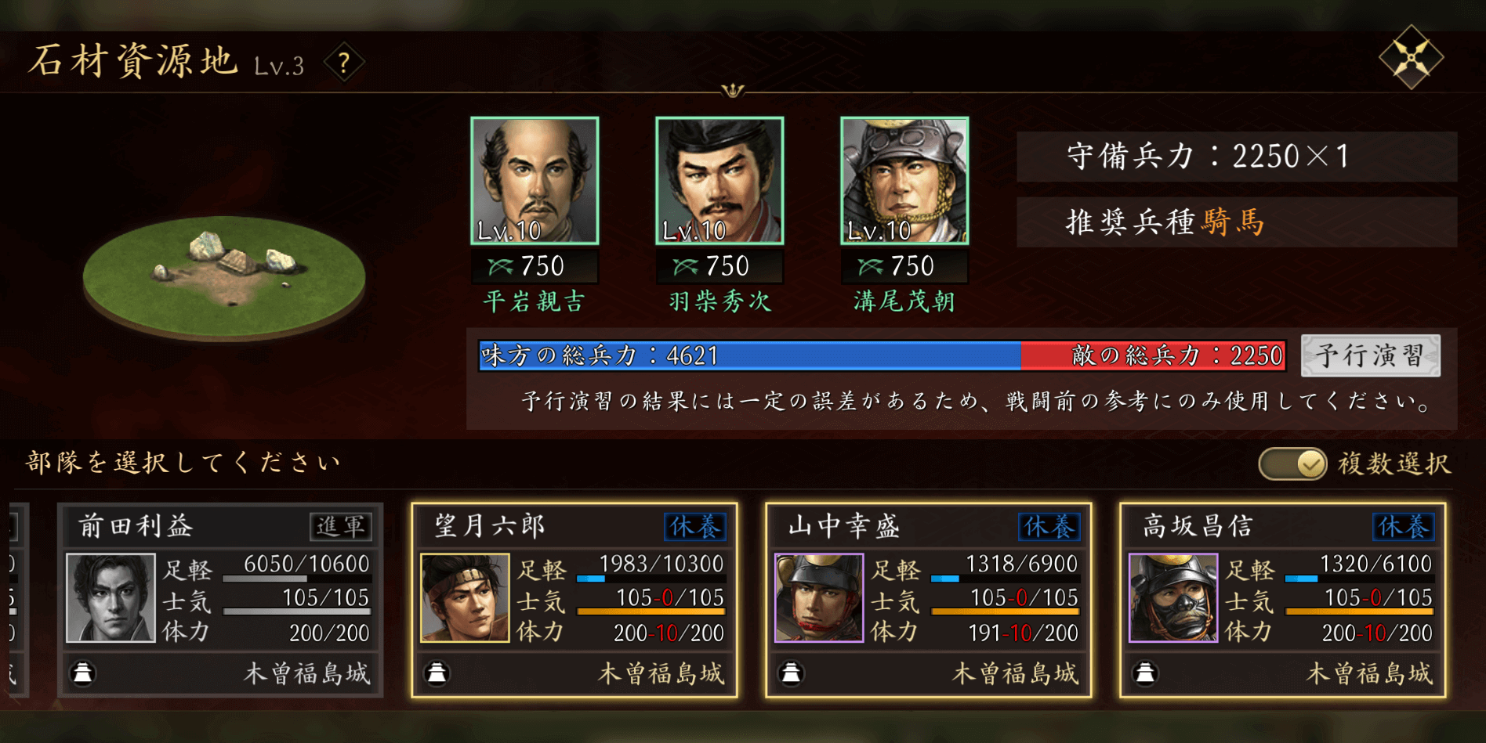Open the help question mark icon
The image size is (1486, 743).
[x=343, y=63]
